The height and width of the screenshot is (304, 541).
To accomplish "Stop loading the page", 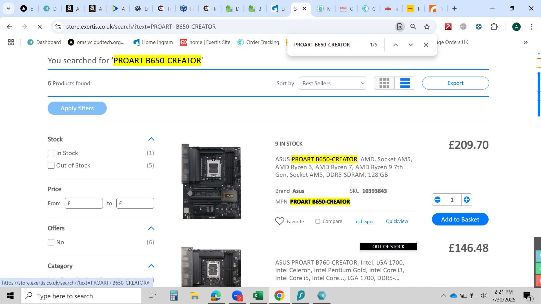I will coord(40,27).
